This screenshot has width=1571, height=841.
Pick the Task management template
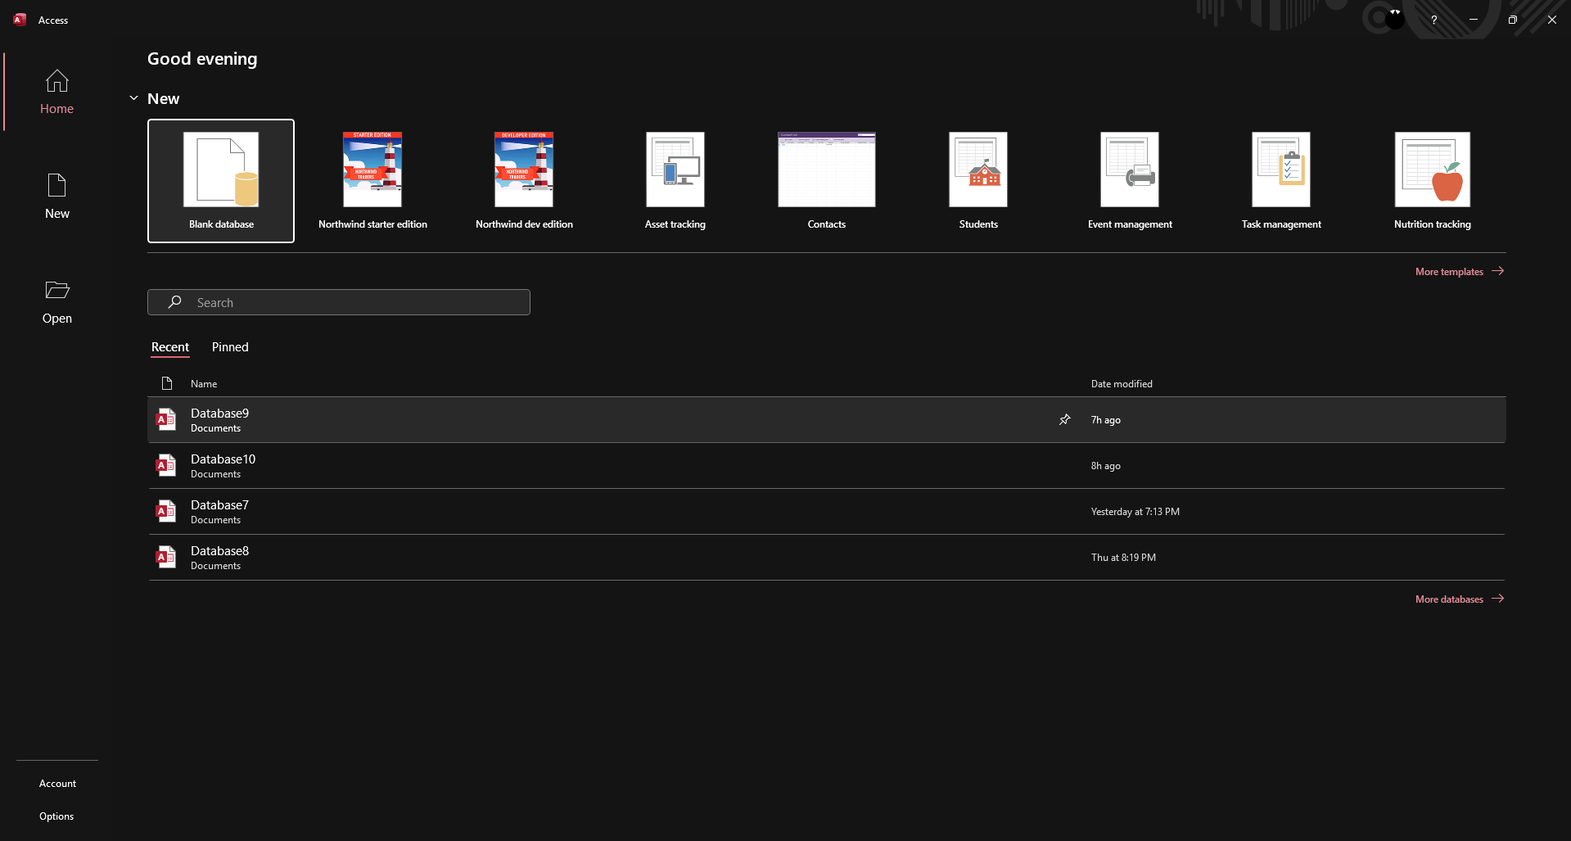(1281, 181)
